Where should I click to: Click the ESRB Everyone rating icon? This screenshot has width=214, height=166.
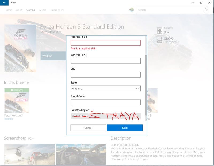[160, 30]
